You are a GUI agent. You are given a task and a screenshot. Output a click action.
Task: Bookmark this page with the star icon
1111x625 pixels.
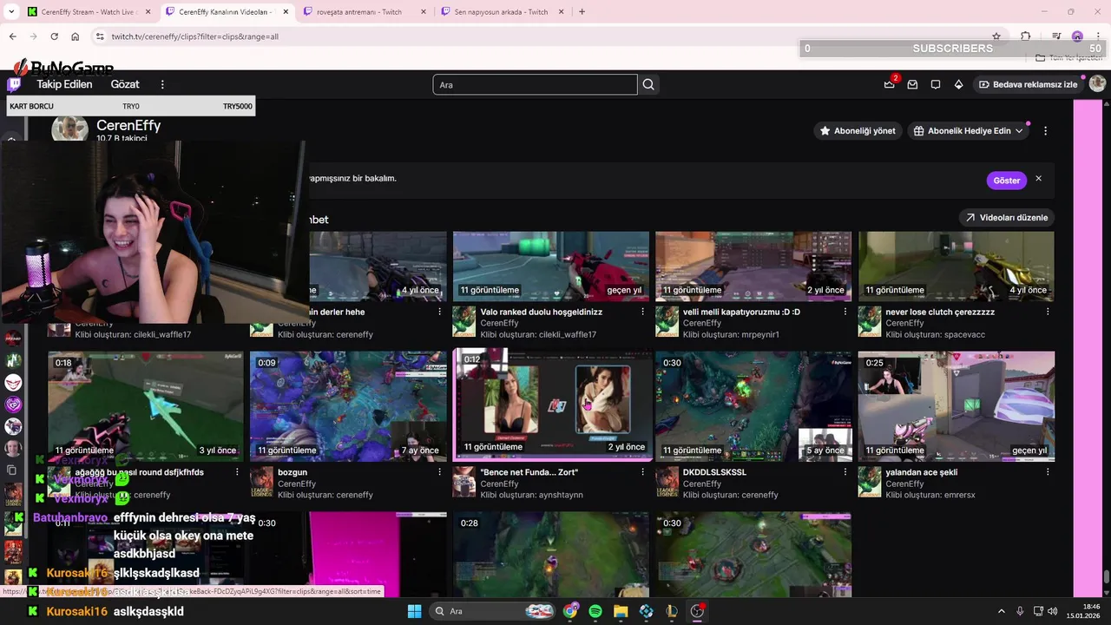click(x=996, y=36)
